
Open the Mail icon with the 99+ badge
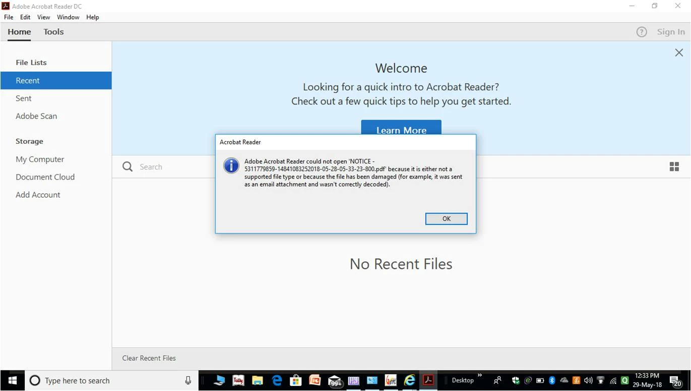[335, 381]
